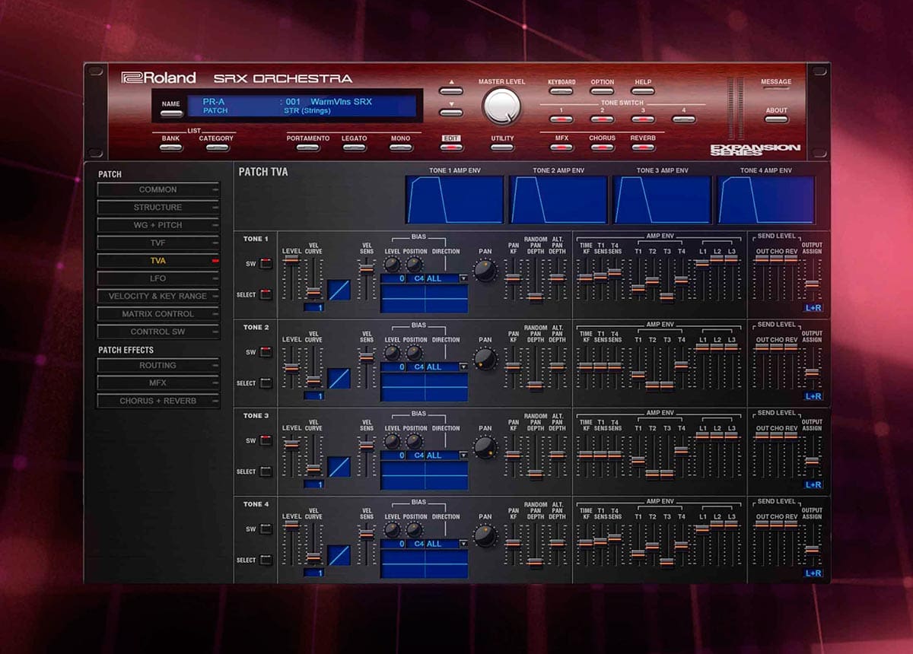The height and width of the screenshot is (654, 913).
Task: Open Tone 1 Output Assign L+R selector
Action: point(813,308)
